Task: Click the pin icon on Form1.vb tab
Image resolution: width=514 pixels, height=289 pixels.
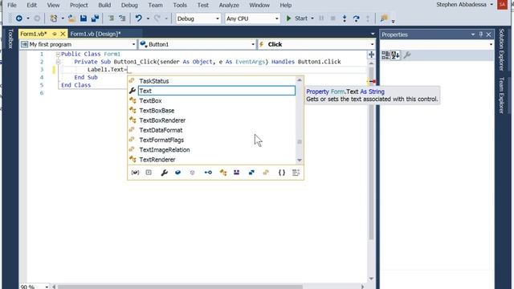Action: [x=55, y=34]
